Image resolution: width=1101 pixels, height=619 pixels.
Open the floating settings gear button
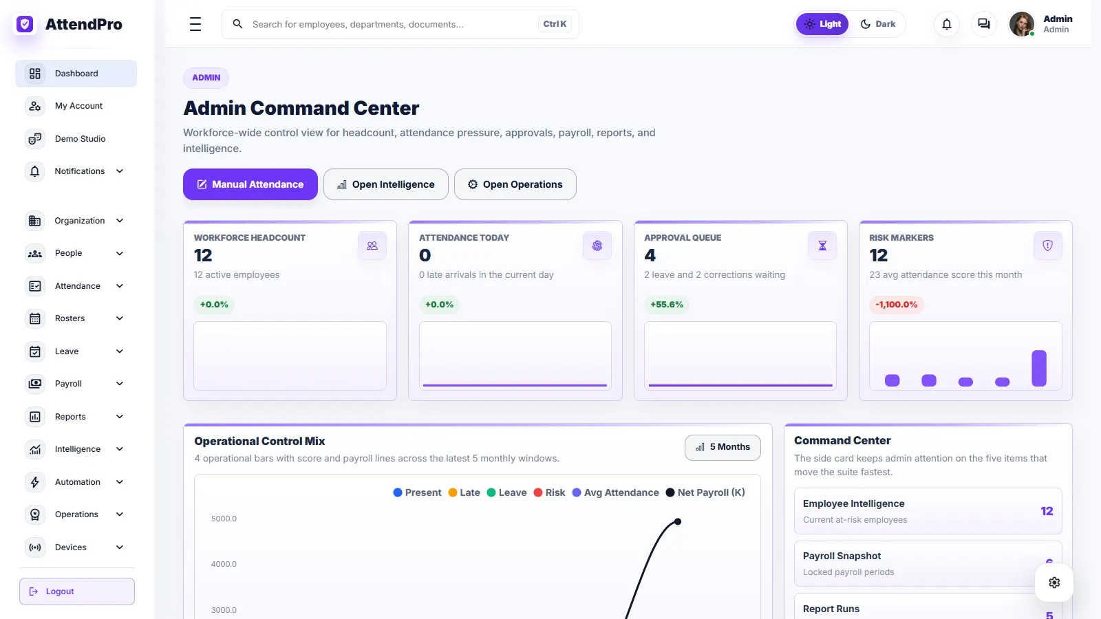tap(1054, 583)
